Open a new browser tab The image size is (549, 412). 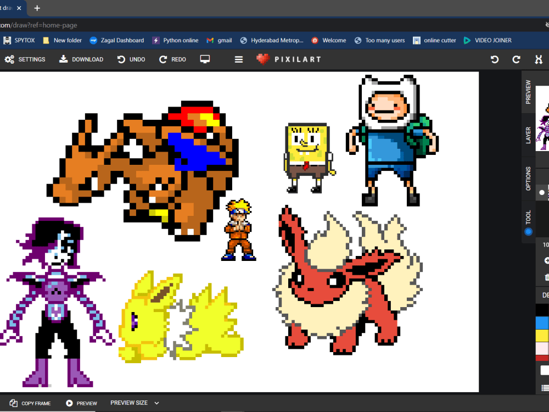(37, 8)
